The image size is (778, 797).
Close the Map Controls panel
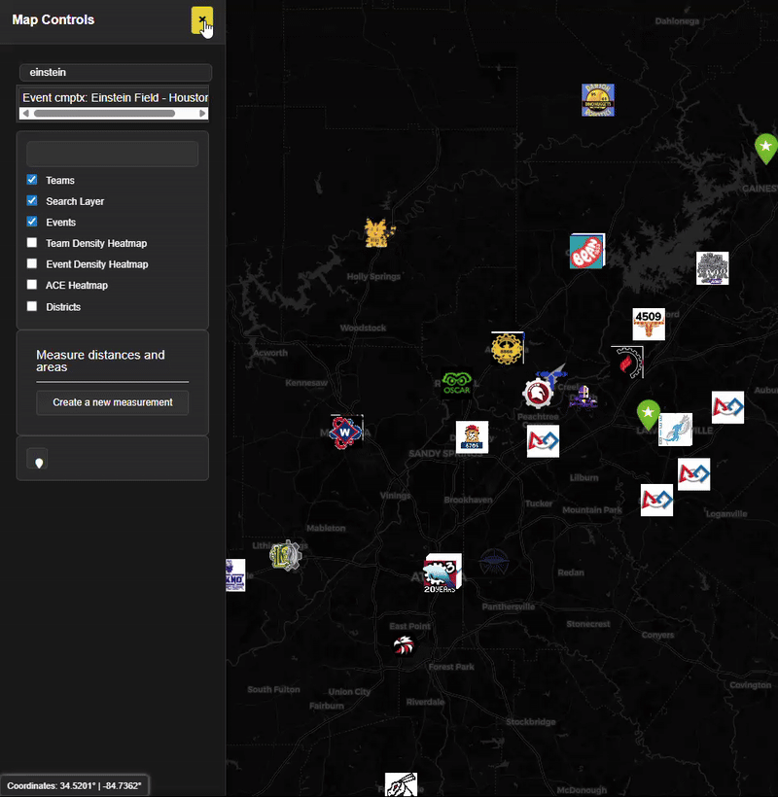[x=202, y=19]
